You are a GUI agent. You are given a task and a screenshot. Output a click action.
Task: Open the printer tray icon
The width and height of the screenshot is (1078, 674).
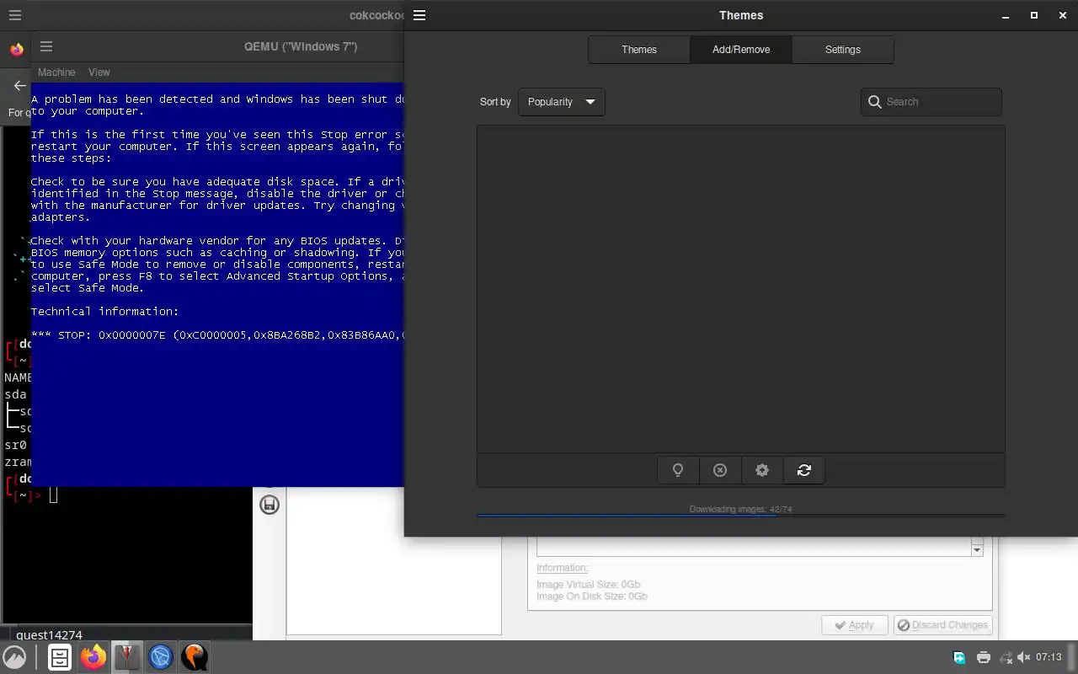983,657
